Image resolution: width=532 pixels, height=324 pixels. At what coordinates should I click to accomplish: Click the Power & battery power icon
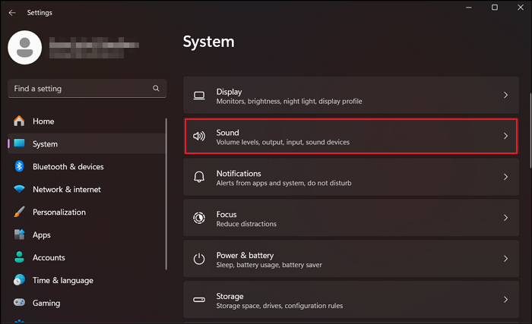point(199,259)
